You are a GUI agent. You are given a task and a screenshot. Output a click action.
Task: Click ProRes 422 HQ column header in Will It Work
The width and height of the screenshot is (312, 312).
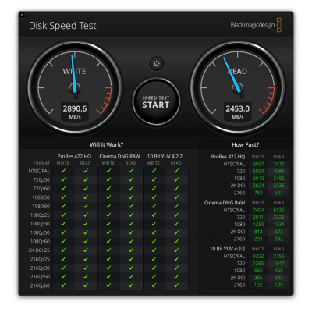tap(74, 156)
